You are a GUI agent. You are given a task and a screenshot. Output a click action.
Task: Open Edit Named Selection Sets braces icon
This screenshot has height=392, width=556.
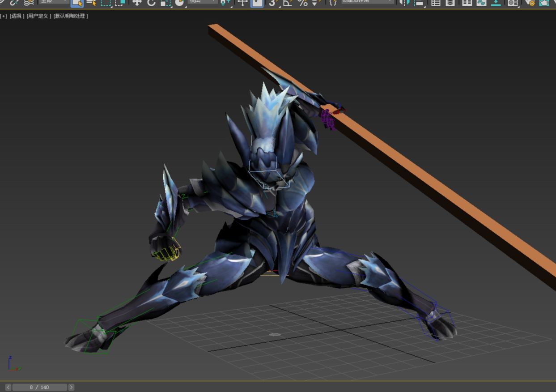pyautogui.click(x=333, y=2)
